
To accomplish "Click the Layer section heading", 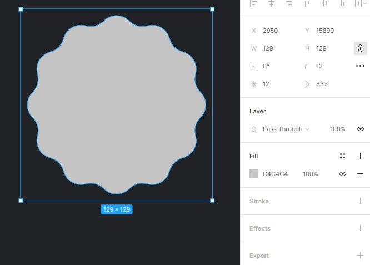I will tap(257, 111).
